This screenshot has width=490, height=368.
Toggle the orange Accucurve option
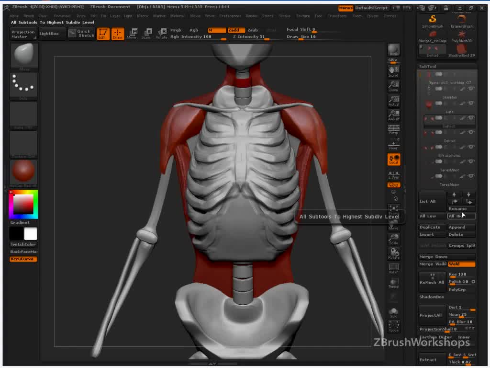point(23,259)
